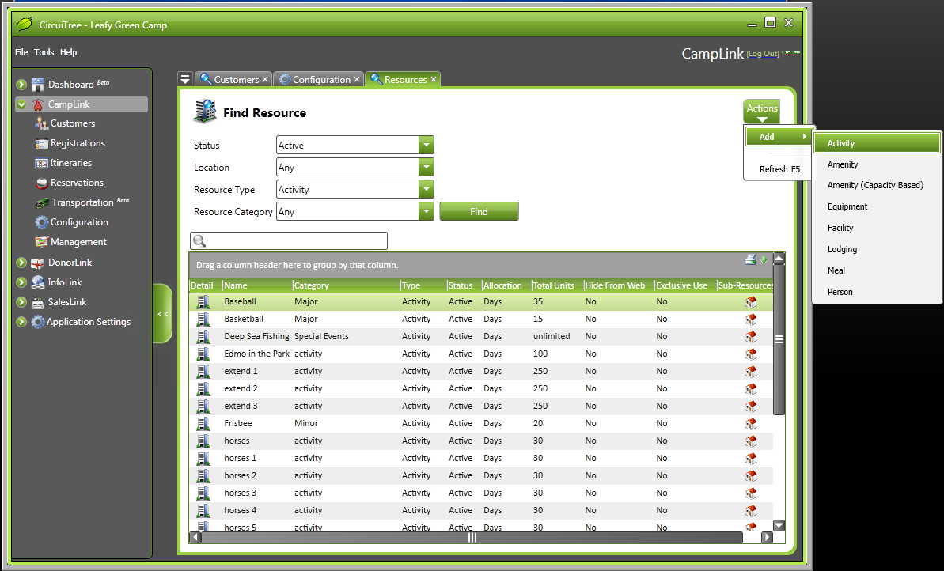
Task: Open the Location dropdown
Action: tap(426, 168)
